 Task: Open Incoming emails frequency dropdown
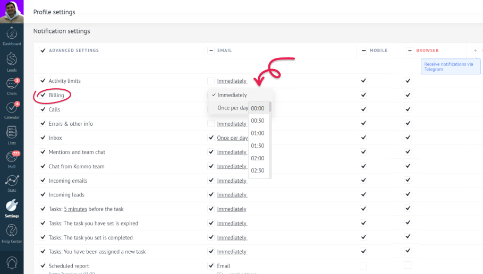coord(232,181)
